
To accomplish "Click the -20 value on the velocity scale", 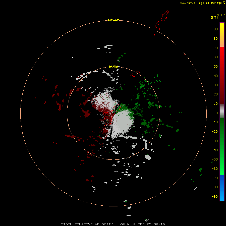I will [x=215, y=131].
